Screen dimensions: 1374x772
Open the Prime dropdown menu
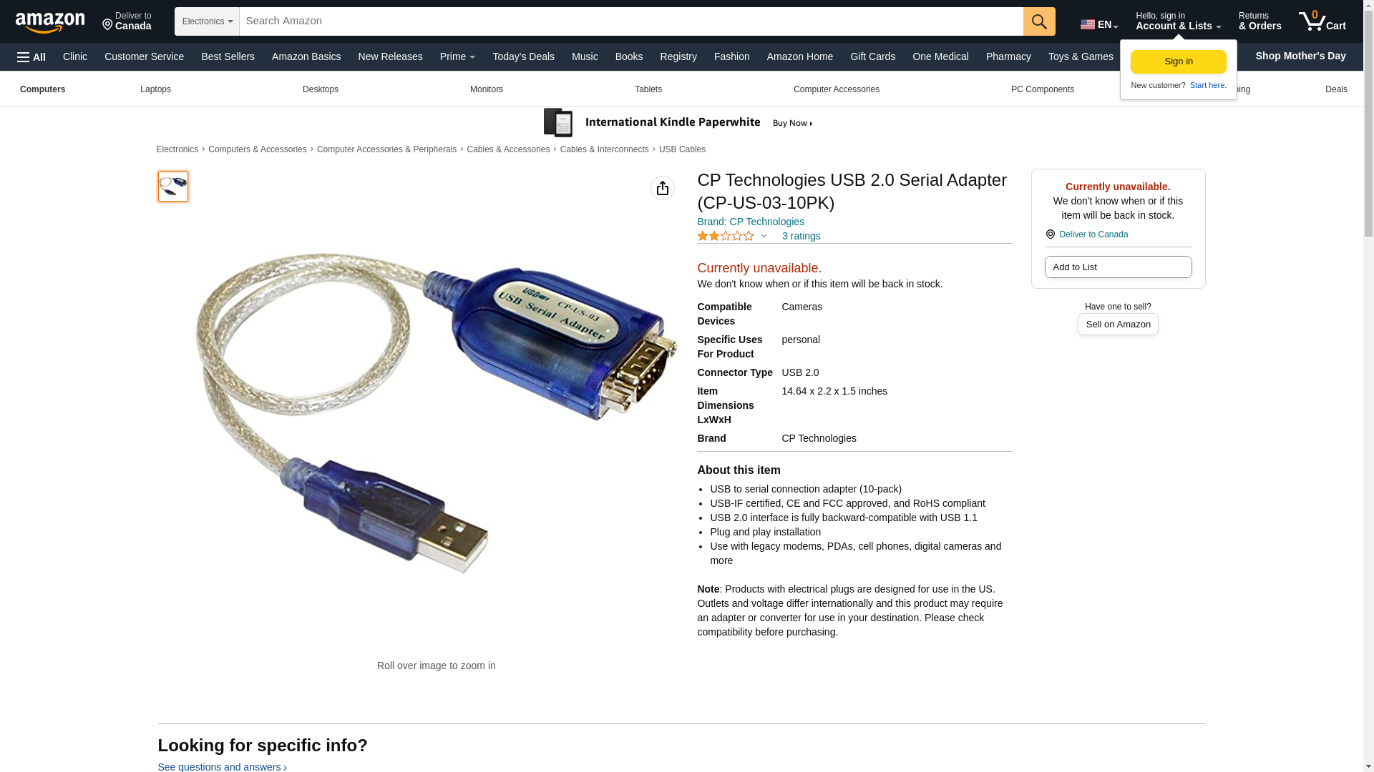click(457, 56)
